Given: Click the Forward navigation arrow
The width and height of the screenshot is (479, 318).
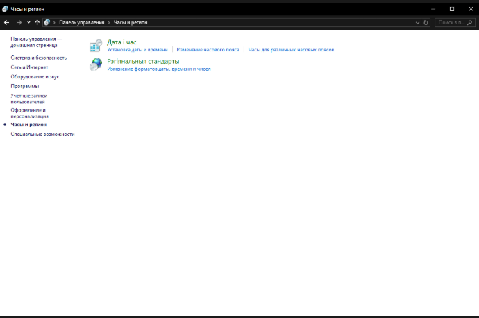Looking at the screenshot, I should pos(19,23).
